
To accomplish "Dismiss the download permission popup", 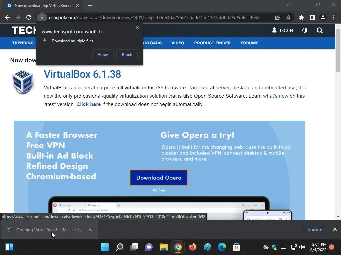I will tap(138, 27).
